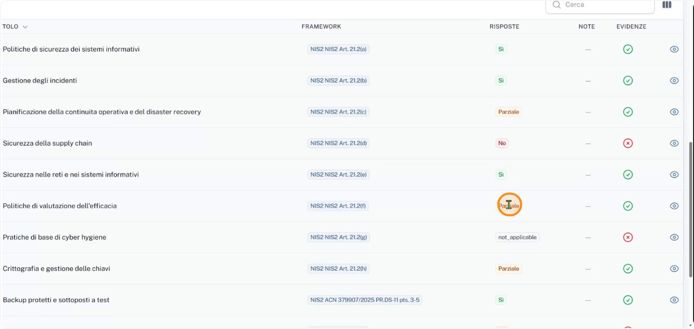Select Parziale response in Pianificazione della continuita operativa row
This screenshot has width=694, height=329.
pyautogui.click(x=508, y=112)
